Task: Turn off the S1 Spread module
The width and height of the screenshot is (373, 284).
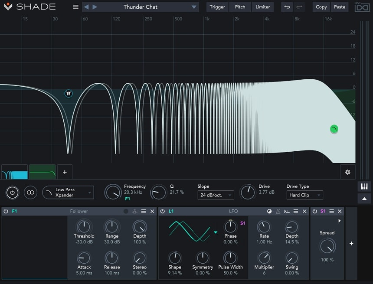Action: (x=315, y=211)
